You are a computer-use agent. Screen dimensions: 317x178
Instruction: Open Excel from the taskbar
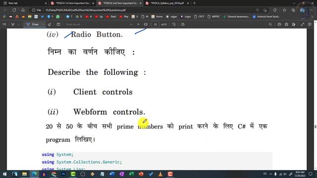point(131,174)
